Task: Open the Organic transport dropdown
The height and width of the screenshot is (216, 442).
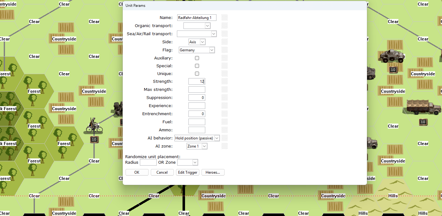Action: (x=197, y=26)
